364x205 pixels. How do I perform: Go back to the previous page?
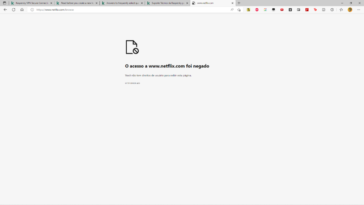(x=5, y=10)
